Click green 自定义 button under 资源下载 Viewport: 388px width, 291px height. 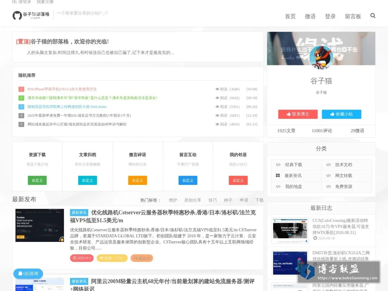[37, 180]
